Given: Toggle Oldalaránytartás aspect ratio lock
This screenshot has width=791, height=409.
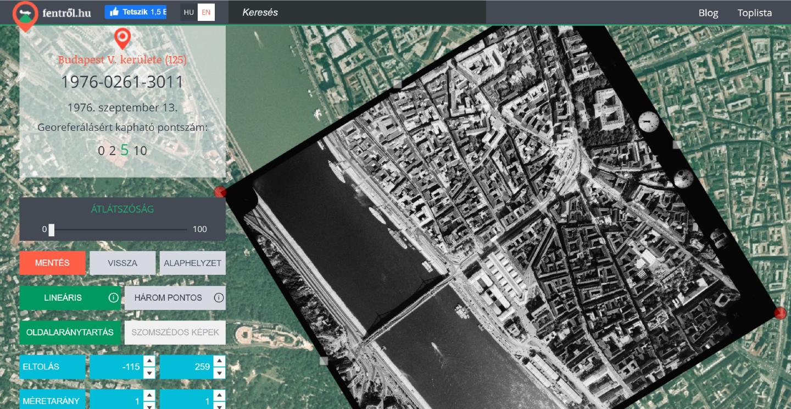Looking at the screenshot, I should tap(70, 332).
